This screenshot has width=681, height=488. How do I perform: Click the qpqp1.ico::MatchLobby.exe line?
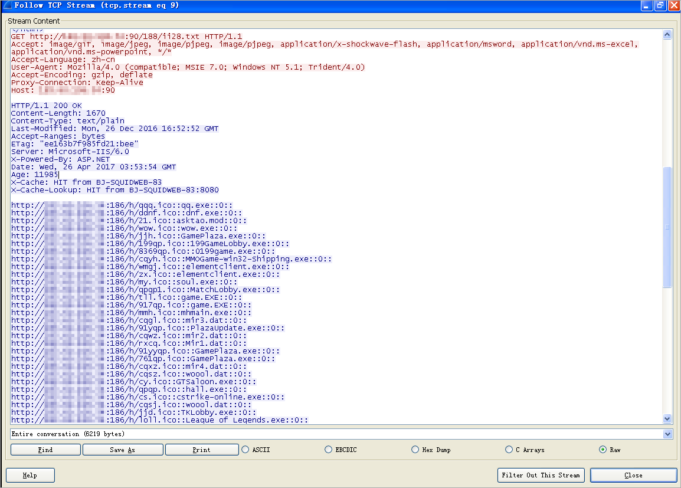coord(145,290)
